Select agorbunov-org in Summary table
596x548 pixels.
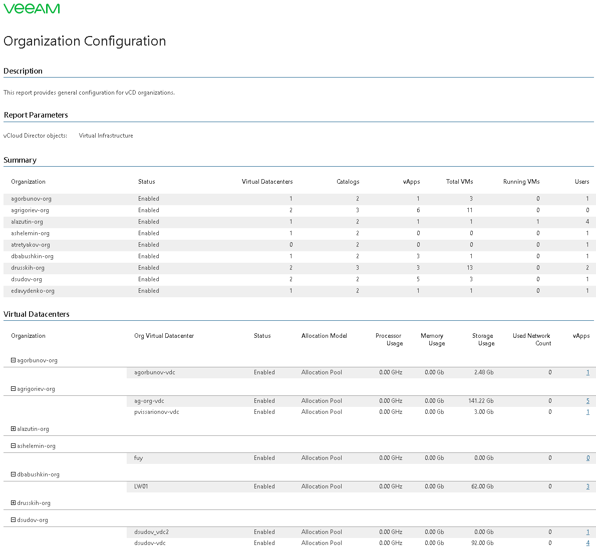[31, 199]
